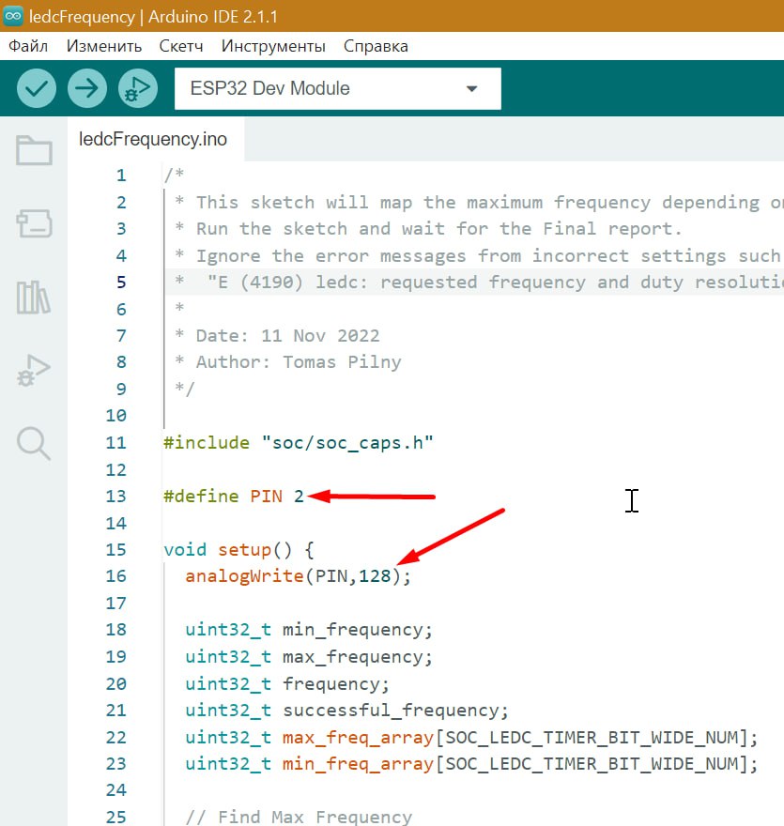Screen dimensions: 784x826
Task: Open the Справка menu
Action: point(376,46)
